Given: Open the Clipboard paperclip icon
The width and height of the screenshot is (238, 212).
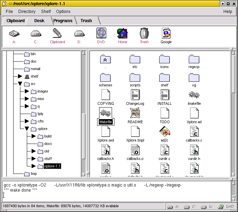Looking at the screenshot, I should (x=57, y=33).
